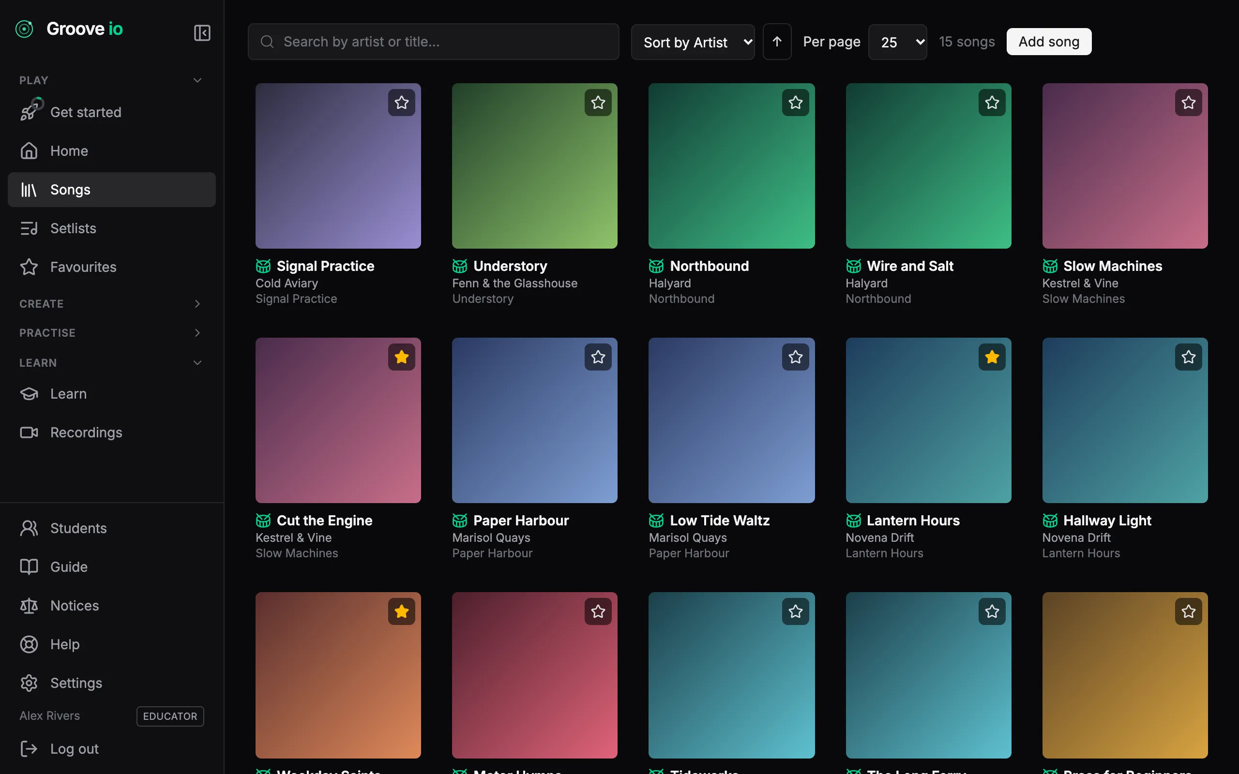Click the Learn graduation cap icon
This screenshot has height=774, width=1239.
tap(29, 394)
